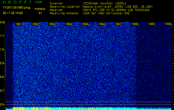Click the Receiver SMArt RTL-SDR line
Image resolution: width=174 pixels, height=110 pixels.
(x=100, y=10)
